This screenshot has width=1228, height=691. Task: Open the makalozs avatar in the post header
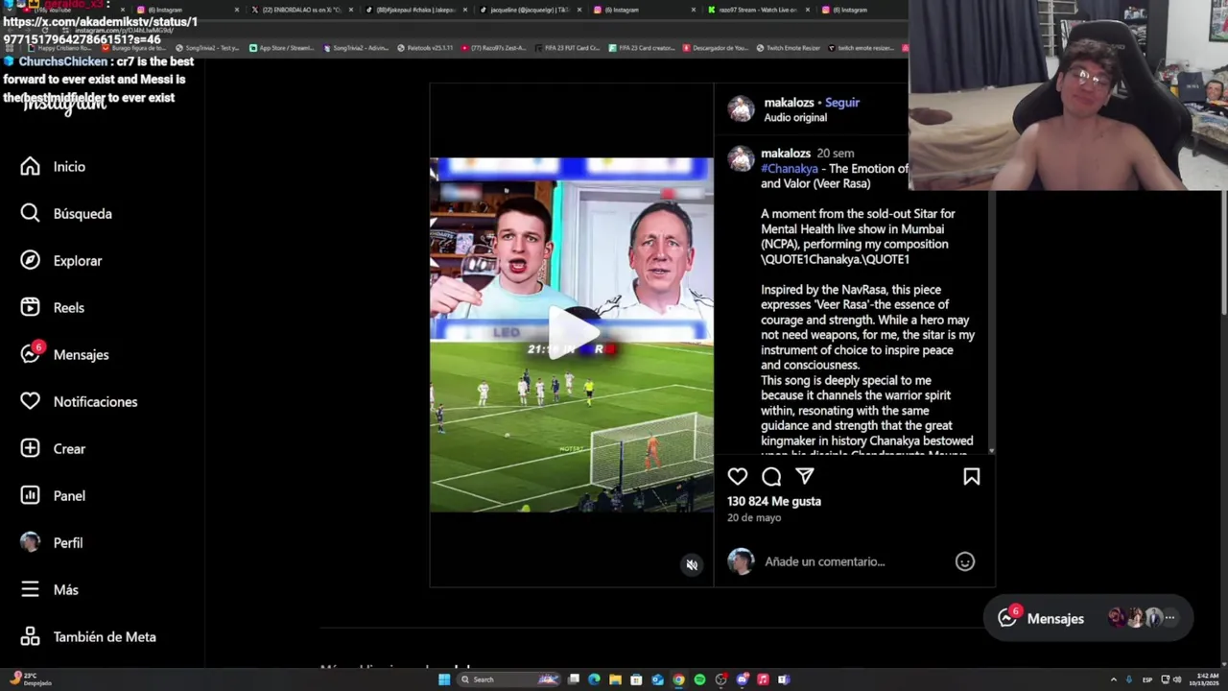click(x=741, y=108)
